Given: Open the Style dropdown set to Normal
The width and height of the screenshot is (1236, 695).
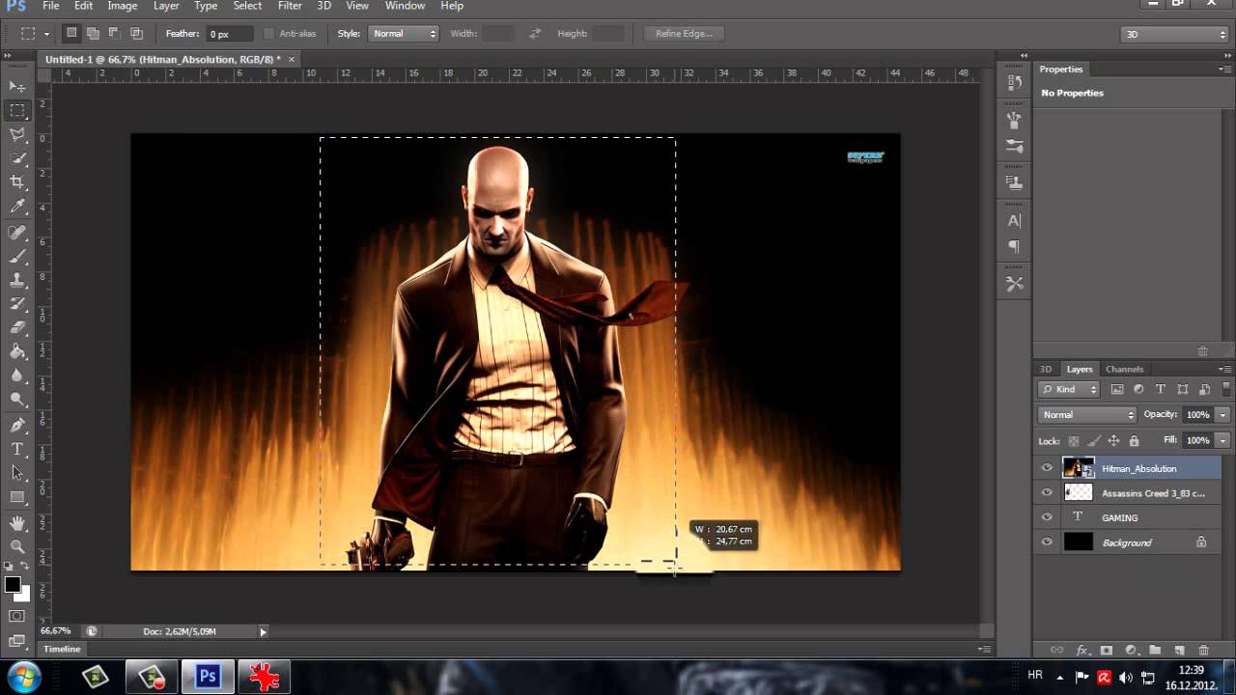Looking at the screenshot, I should [x=404, y=34].
